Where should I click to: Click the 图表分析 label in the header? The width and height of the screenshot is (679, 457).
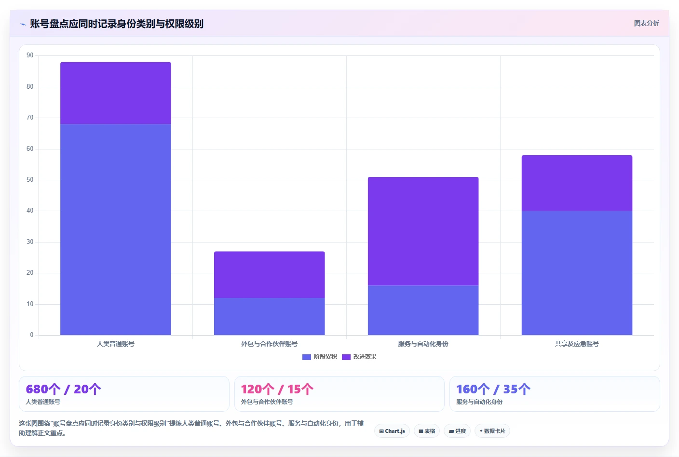click(x=646, y=23)
